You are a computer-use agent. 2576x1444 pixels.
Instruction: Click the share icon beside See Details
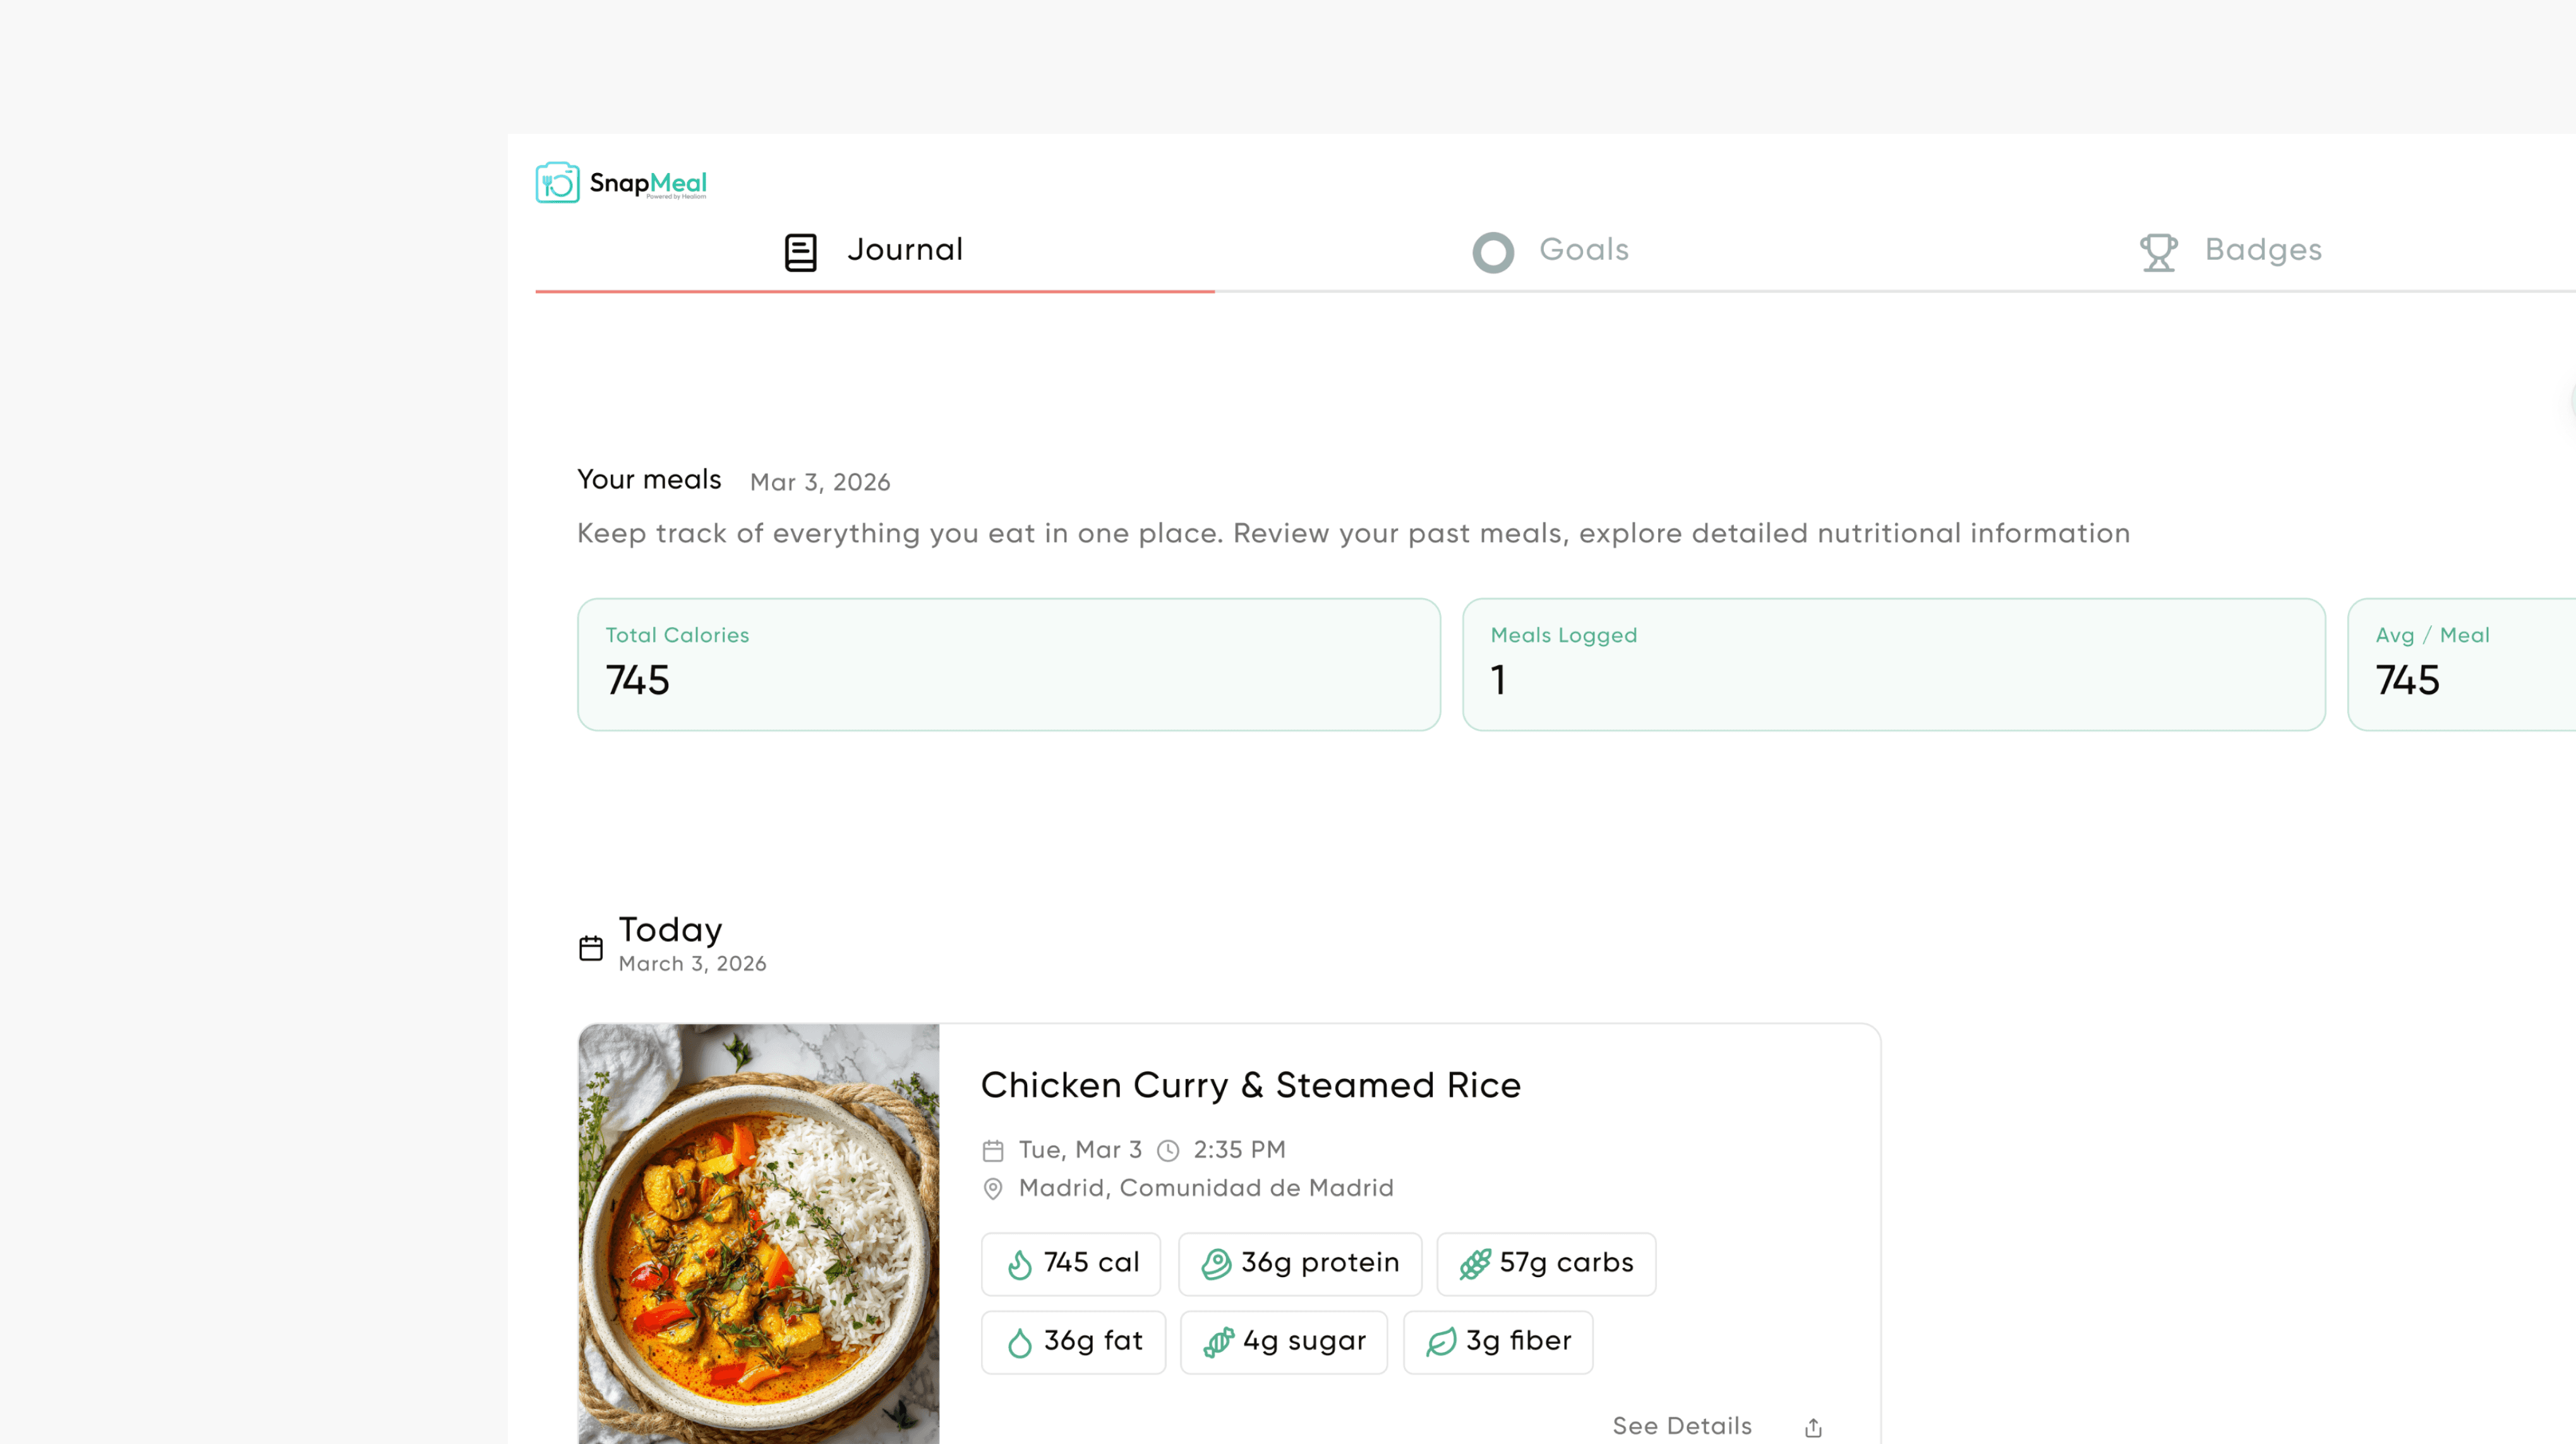pos(1813,1428)
